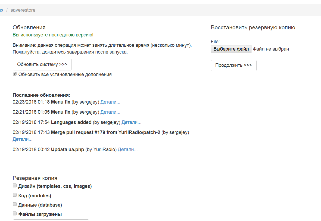Open 'Детали...' for Merge pull request #179

click(23, 139)
